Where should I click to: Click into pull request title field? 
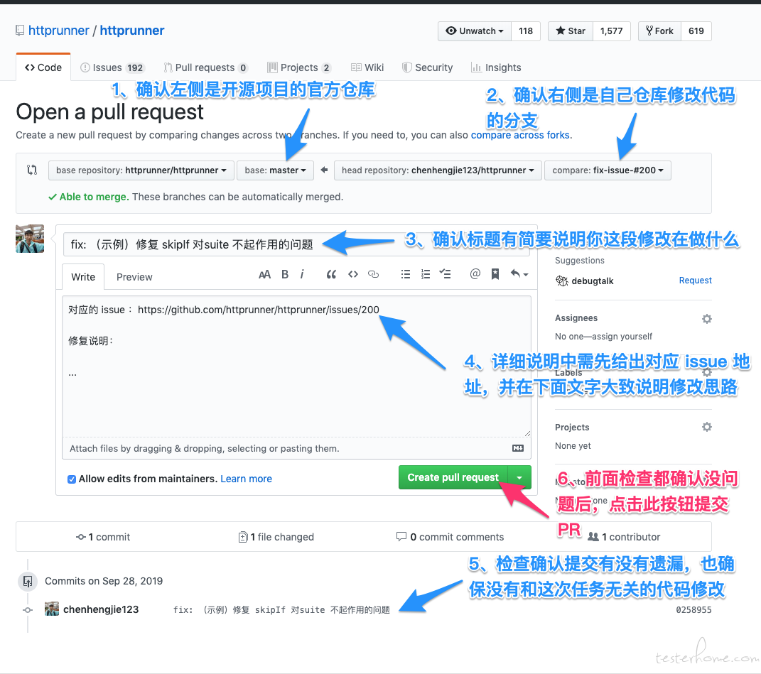[x=296, y=244]
